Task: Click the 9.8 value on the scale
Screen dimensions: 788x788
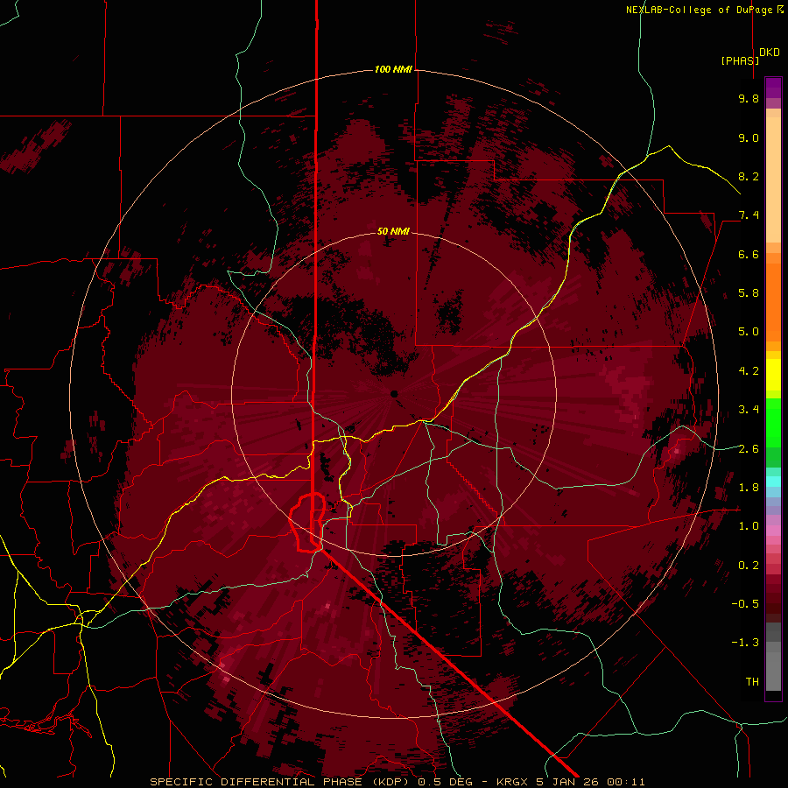Action: click(x=749, y=98)
